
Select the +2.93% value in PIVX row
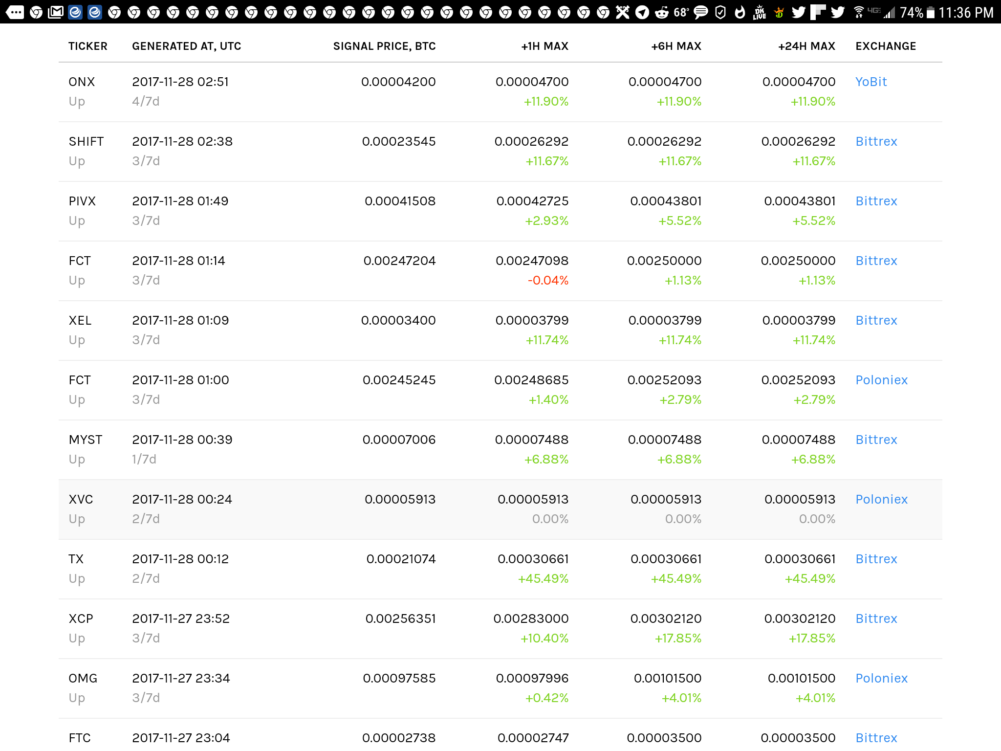click(546, 221)
